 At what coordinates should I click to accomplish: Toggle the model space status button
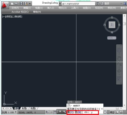pyautogui.click(x=112, y=112)
